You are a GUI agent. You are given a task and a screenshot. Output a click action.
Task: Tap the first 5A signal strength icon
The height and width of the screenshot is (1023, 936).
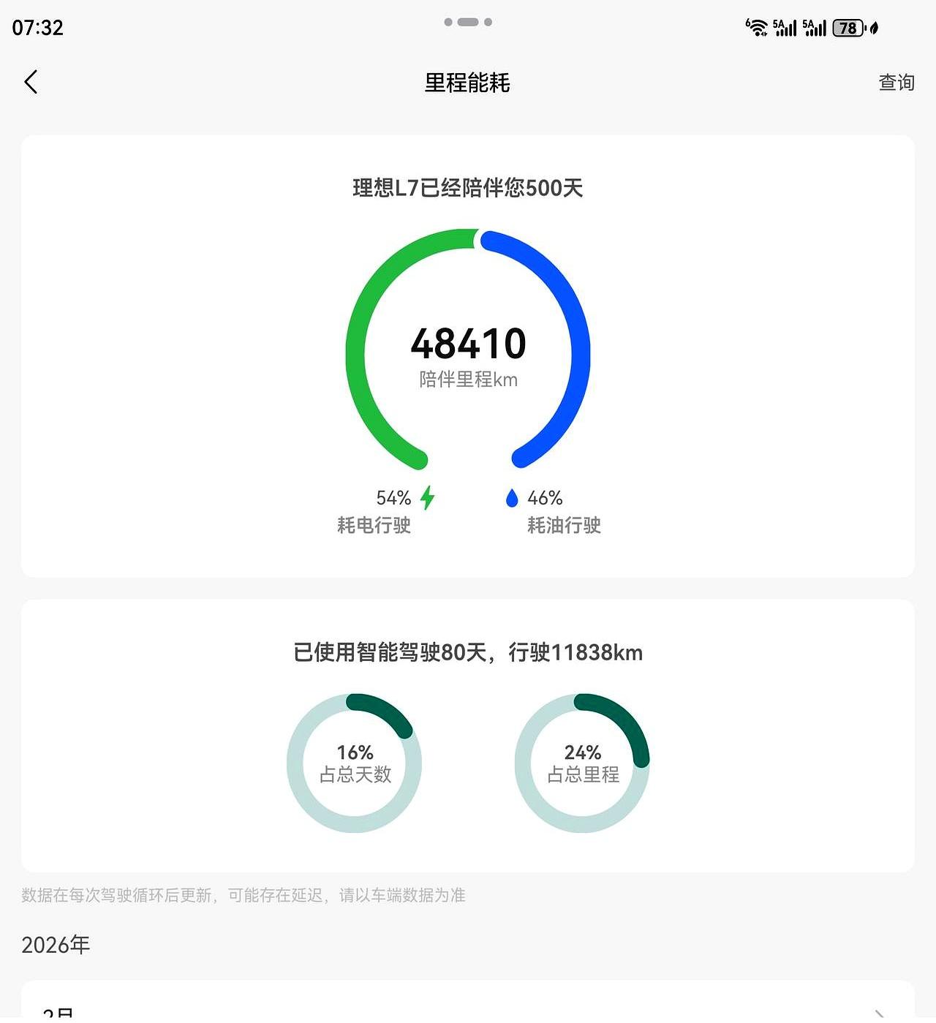click(x=783, y=27)
